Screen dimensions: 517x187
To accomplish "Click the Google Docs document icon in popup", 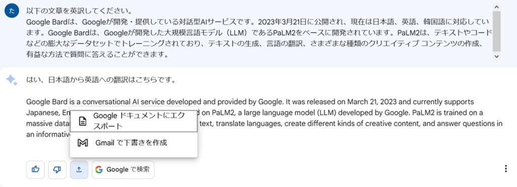I will 82,121.
